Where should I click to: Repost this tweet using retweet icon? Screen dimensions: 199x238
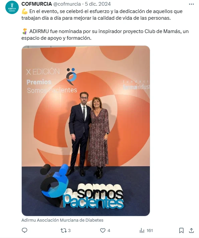click(x=64, y=231)
